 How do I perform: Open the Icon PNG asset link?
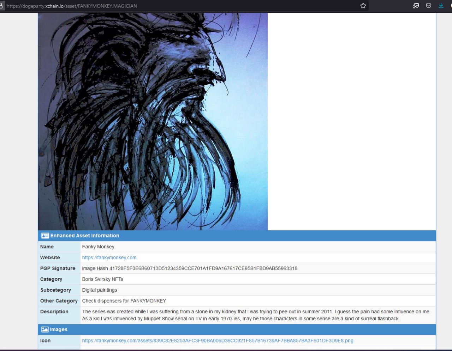pyautogui.click(x=218, y=340)
